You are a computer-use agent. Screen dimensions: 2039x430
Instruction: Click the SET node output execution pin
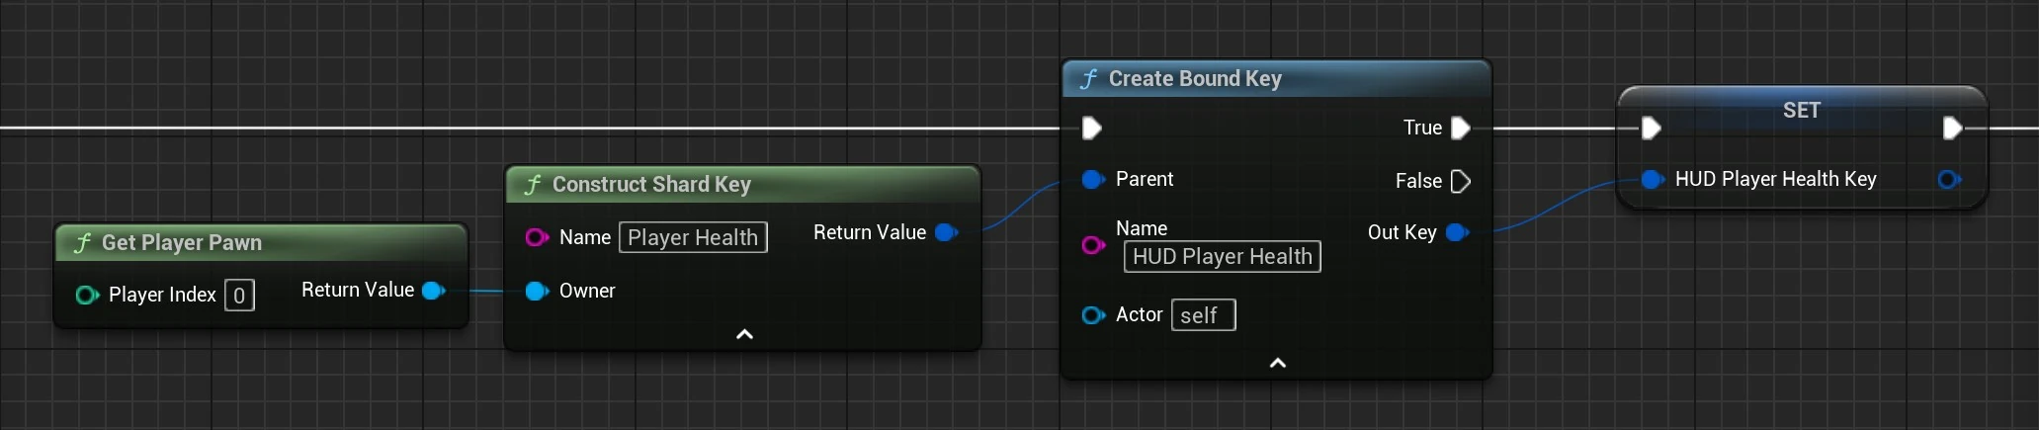(x=1952, y=129)
